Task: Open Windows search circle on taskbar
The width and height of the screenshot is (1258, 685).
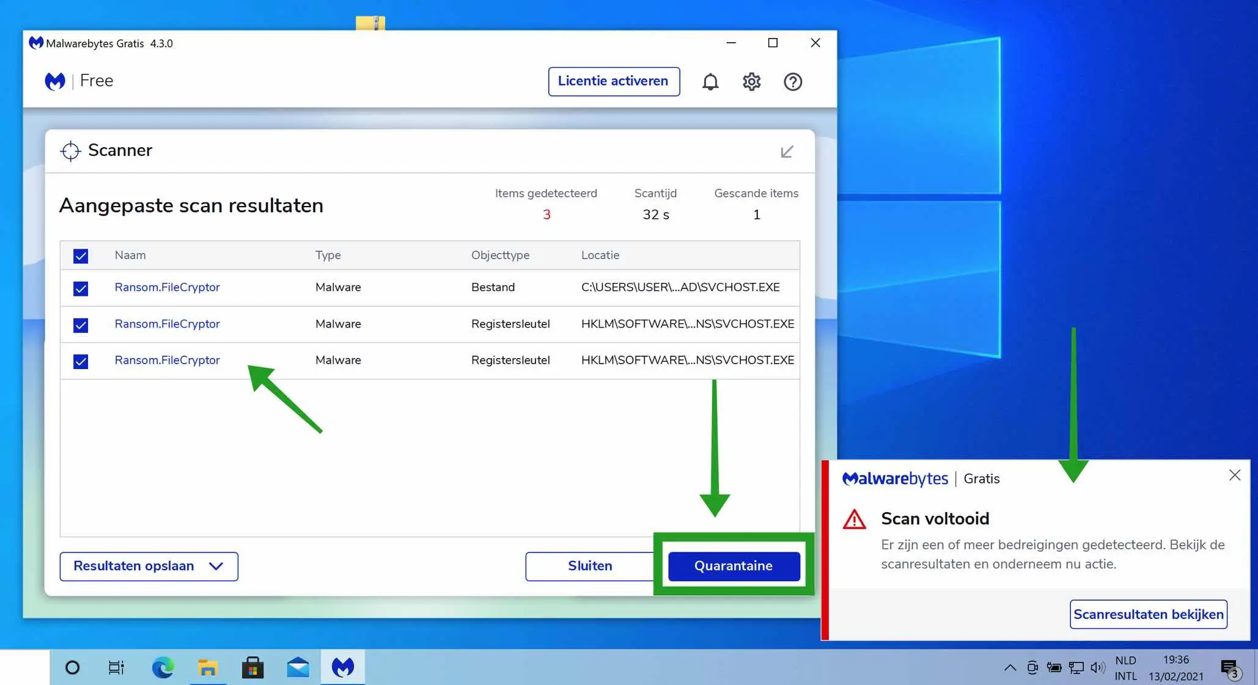Action: tap(72, 667)
